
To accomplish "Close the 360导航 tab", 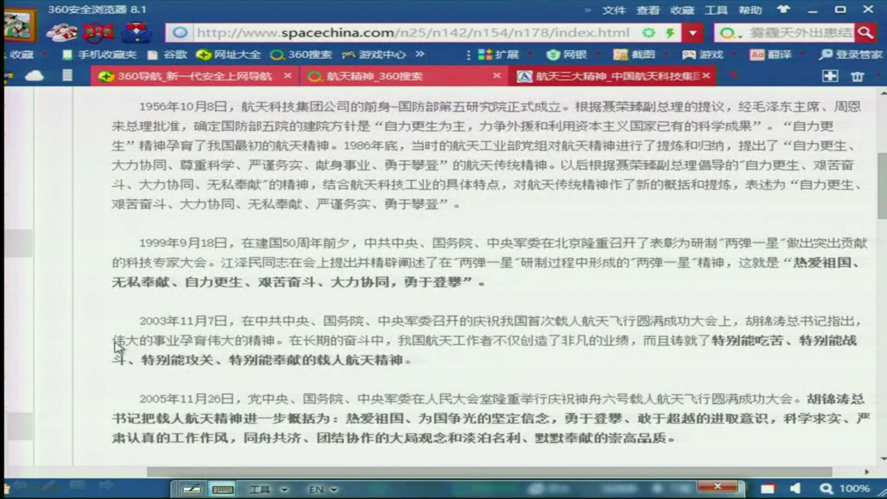I will click(287, 75).
